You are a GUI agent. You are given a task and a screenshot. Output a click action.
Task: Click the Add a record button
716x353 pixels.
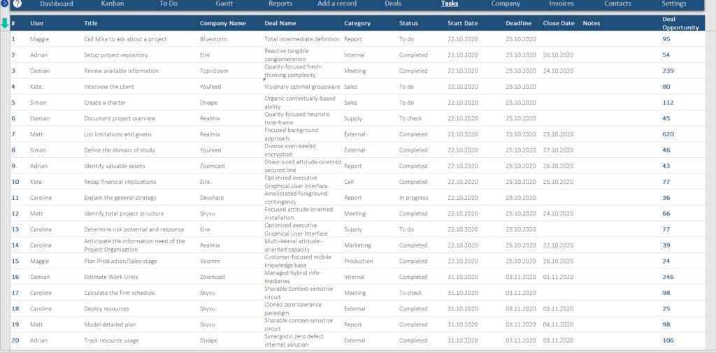[337, 4]
